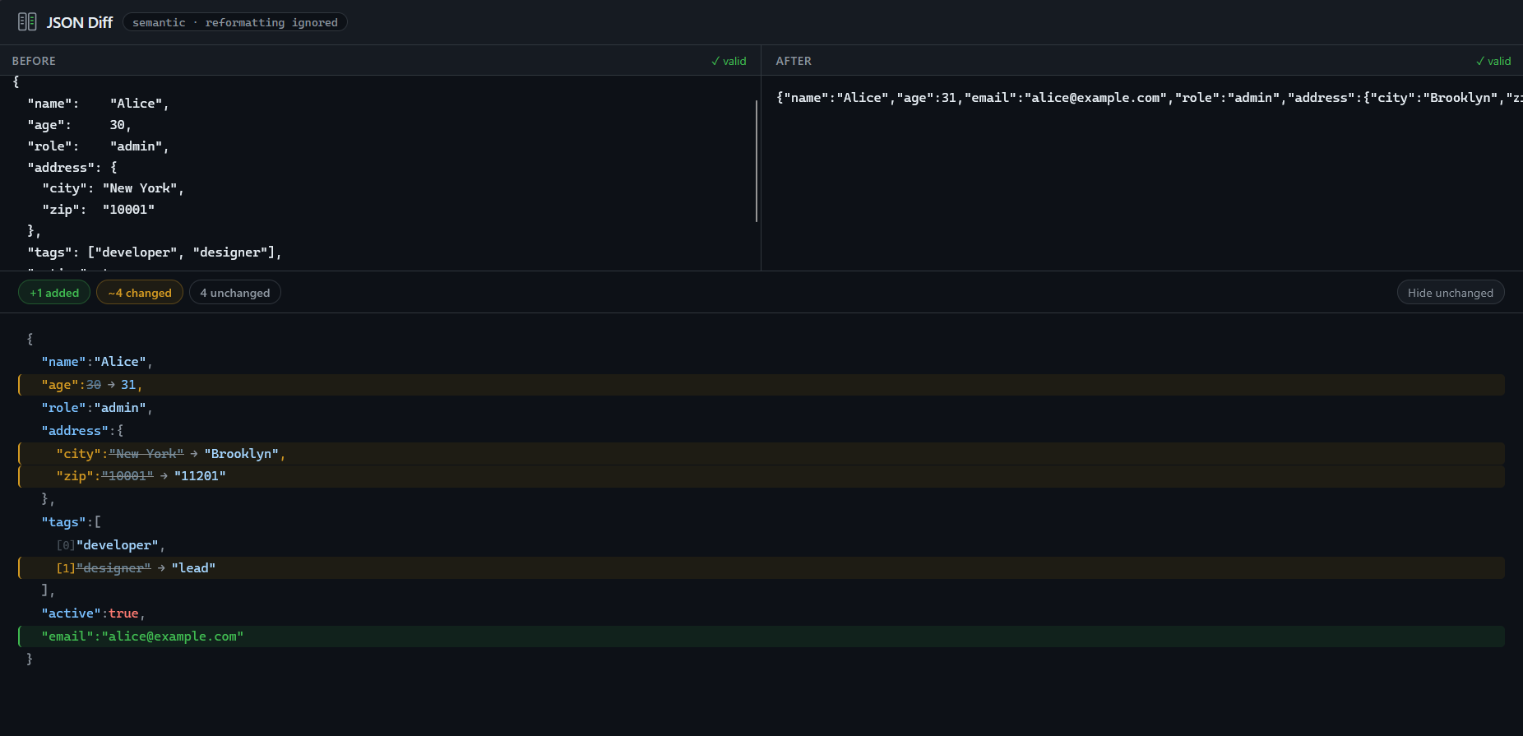Click the Hide unchanged button
Screen dimensions: 1523x736
tap(1451, 293)
